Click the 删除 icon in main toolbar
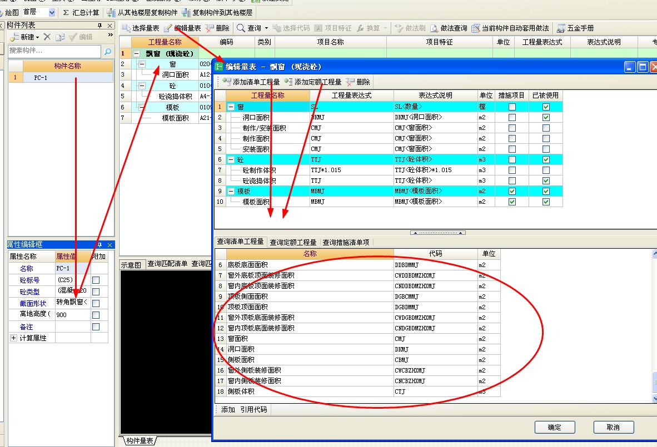This screenshot has height=447, width=657. pyautogui.click(x=210, y=28)
